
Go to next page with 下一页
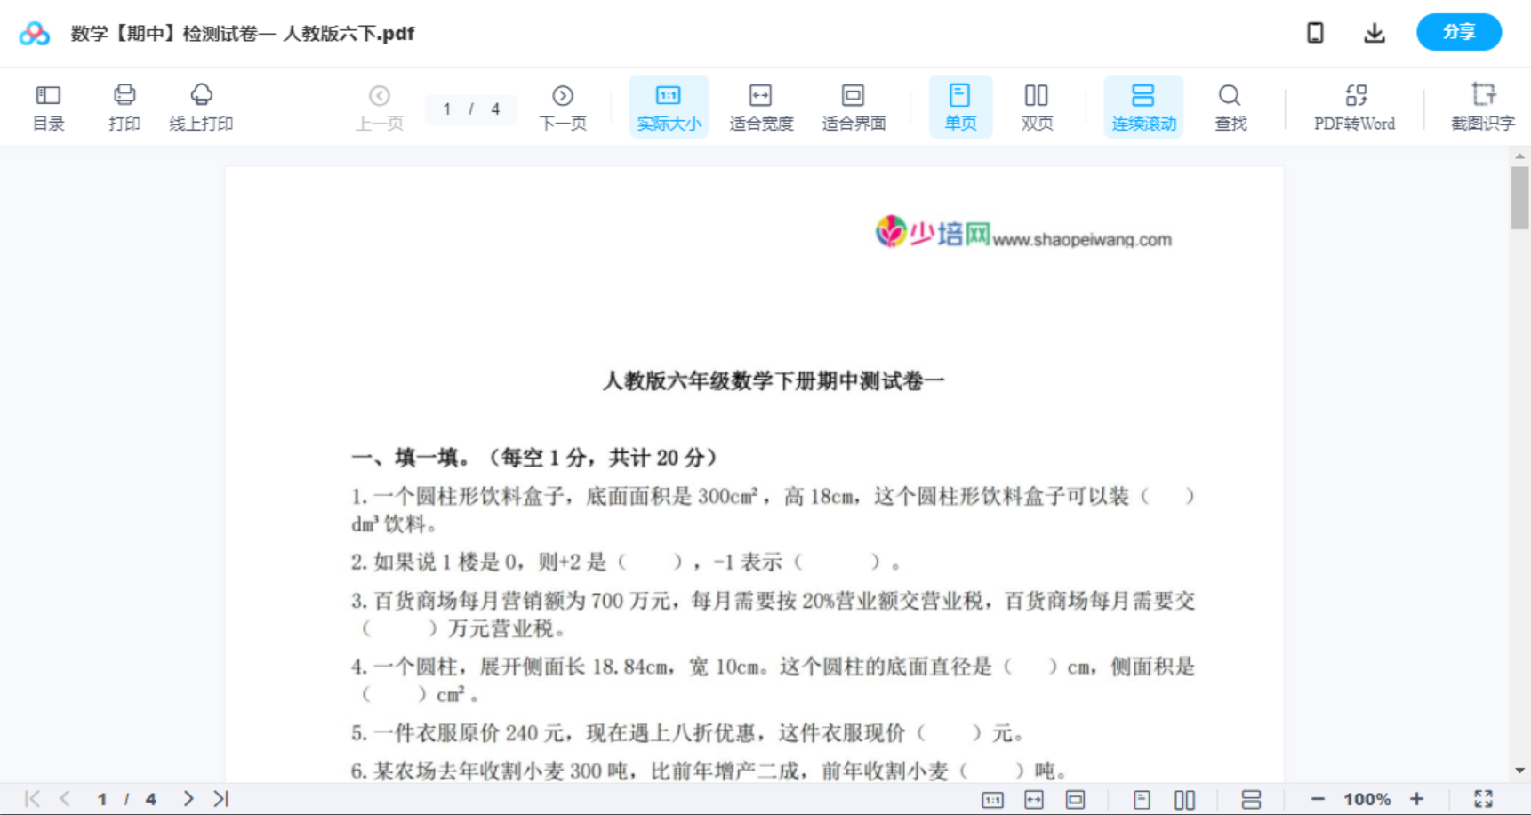tap(563, 106)
